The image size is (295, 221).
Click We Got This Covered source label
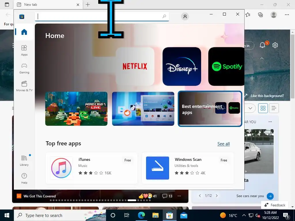[x=39, y=196]
